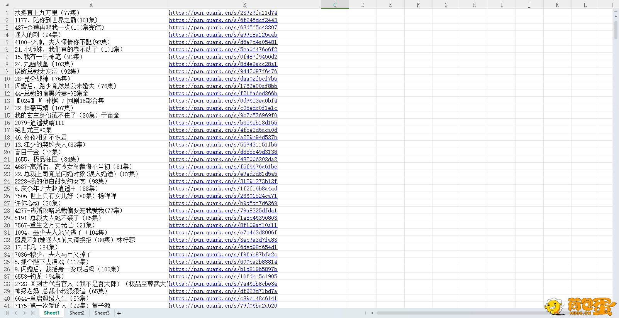The height and width of the screenshot is (318, 619).
Task: Select cell '32-神豪丐婿（107集）'
Action: coord(91,108)
